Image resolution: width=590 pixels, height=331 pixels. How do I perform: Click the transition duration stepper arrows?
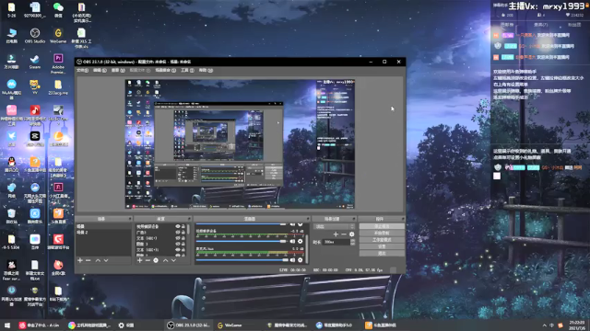click(352, 242)
